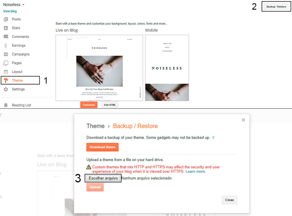The height and width of the screenshot is (216, 292).
Task: Expand the Noiseless blog dropdown arrow
Action: point(23,5)
